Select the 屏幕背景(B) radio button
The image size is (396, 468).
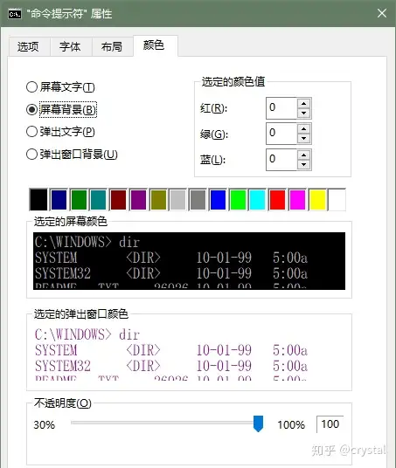coord(61,109)
